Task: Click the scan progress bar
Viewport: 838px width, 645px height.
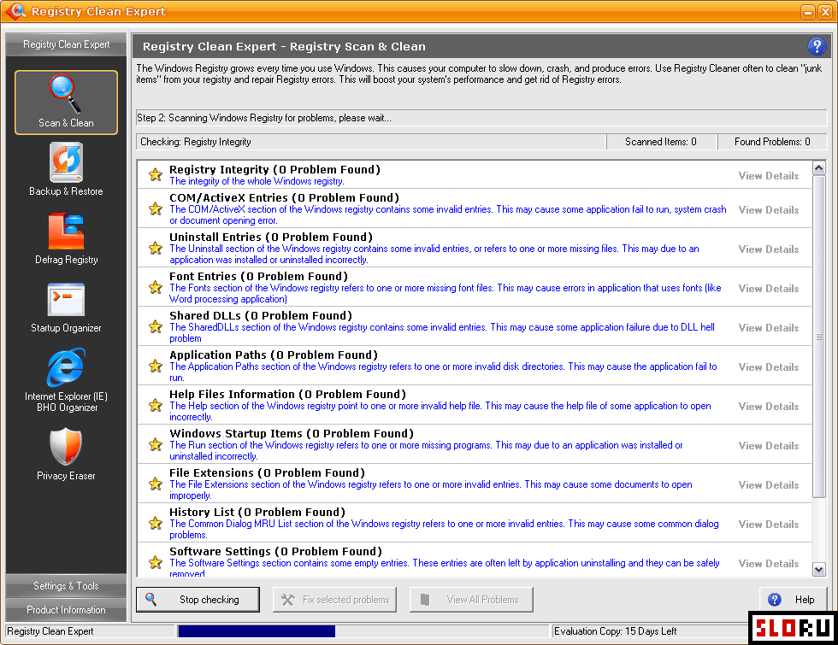Action: [x=363, y=631]
